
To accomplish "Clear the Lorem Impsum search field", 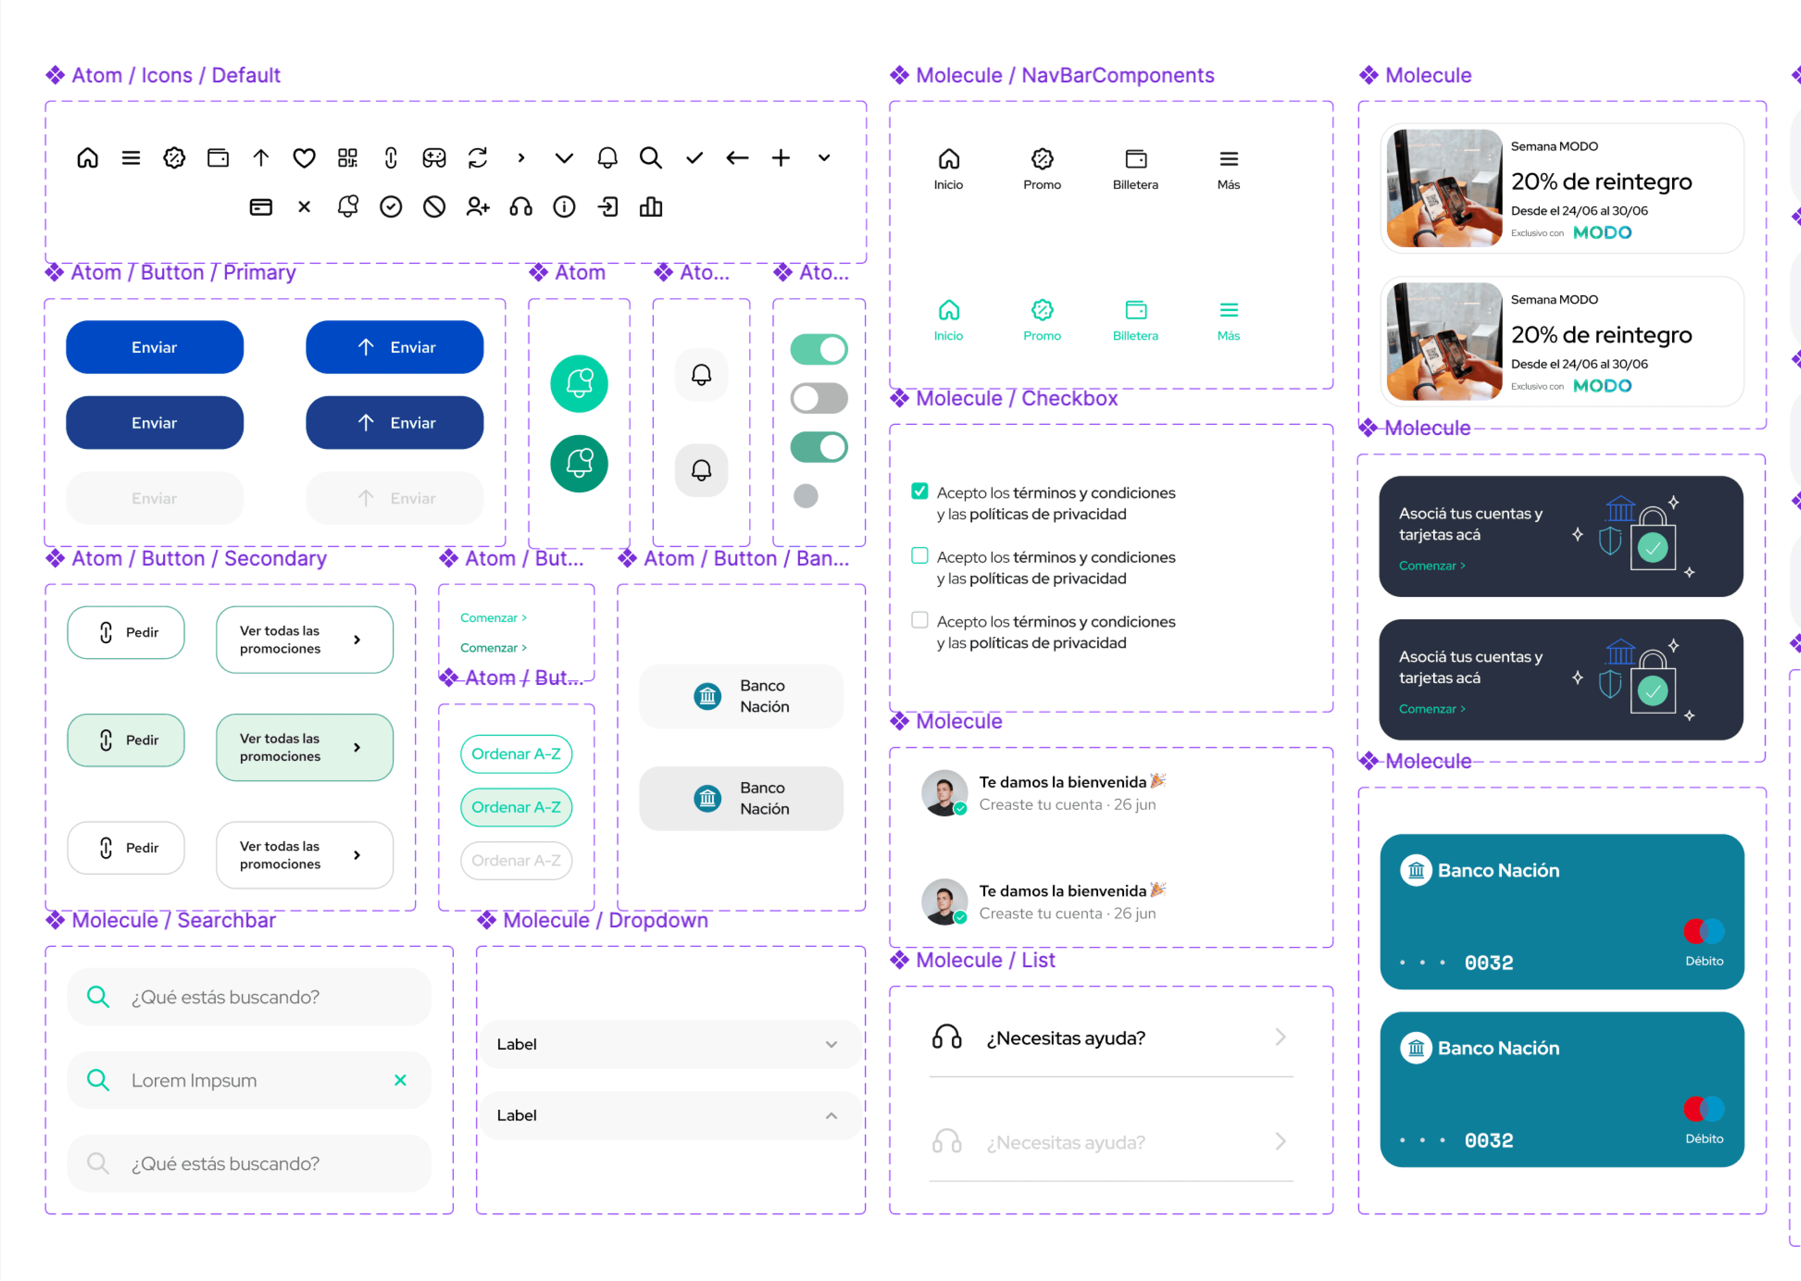I will click(x=400, y=1080).
